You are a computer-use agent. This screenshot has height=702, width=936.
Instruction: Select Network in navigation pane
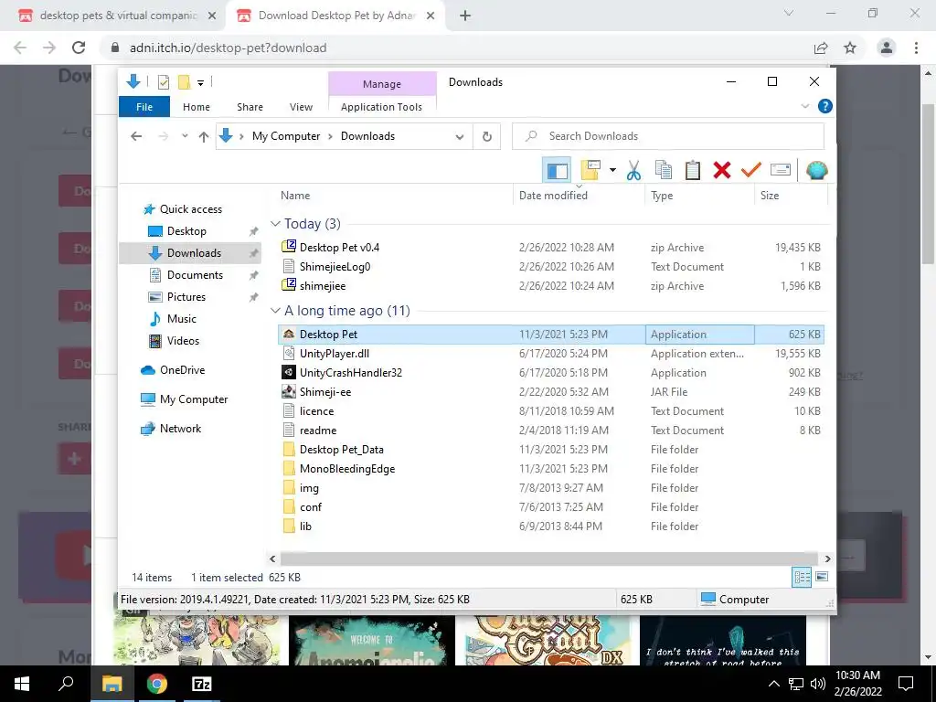[x=180, y=429]
